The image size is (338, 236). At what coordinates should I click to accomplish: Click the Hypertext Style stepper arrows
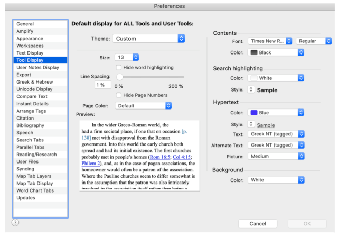(251, 124)
